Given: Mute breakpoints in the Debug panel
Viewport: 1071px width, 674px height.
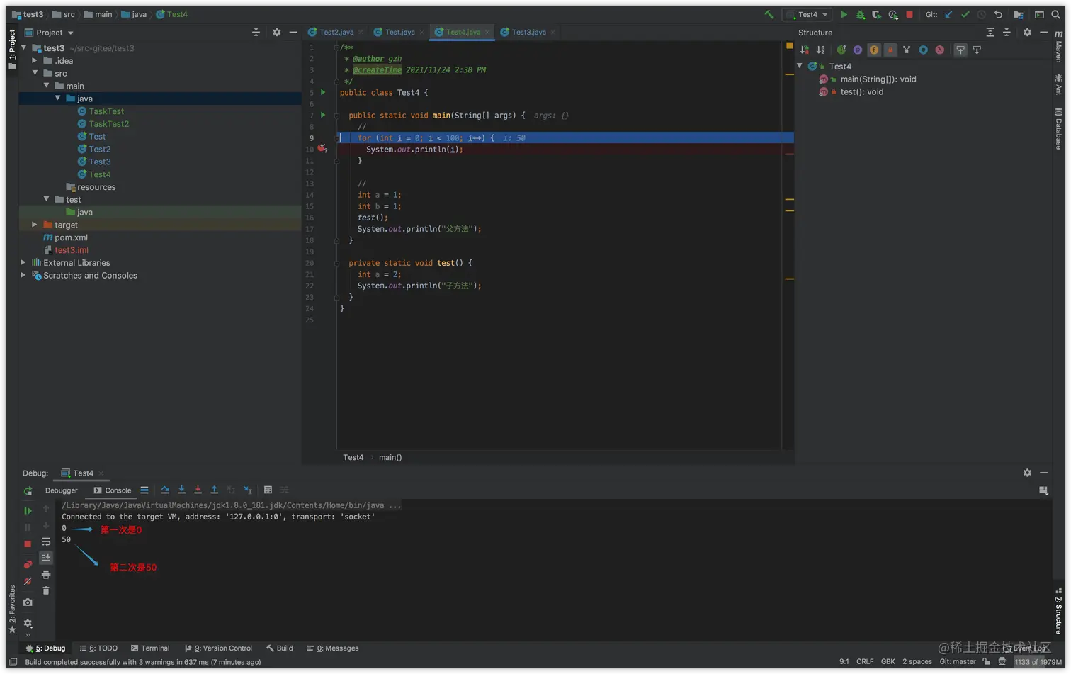Looking at the screenshot, I should pyautogui.click(x=28, y=581).
